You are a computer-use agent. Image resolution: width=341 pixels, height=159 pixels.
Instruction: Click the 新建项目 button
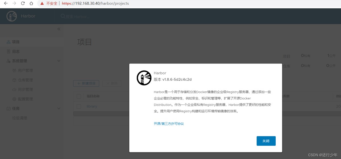(86, 84)
